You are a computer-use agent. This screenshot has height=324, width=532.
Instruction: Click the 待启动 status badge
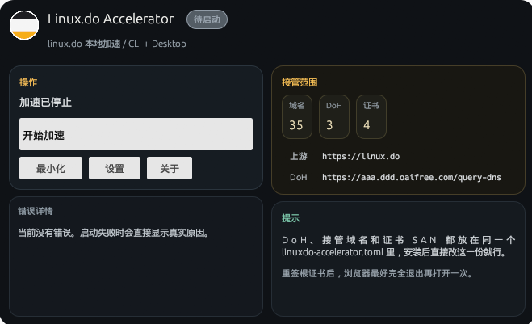[207, 19]
